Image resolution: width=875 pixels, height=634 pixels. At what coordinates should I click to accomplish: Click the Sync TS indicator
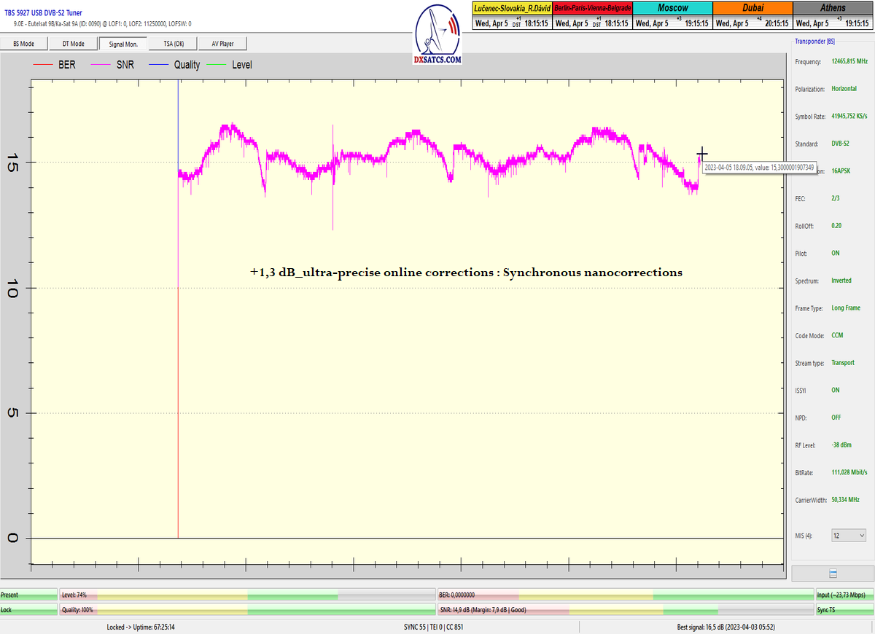(x=844, y=610)
